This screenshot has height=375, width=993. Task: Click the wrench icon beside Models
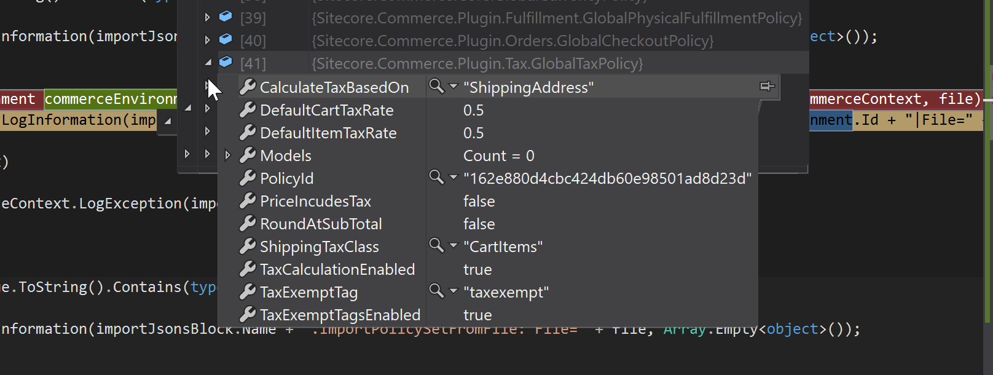(x=248, y=156)
